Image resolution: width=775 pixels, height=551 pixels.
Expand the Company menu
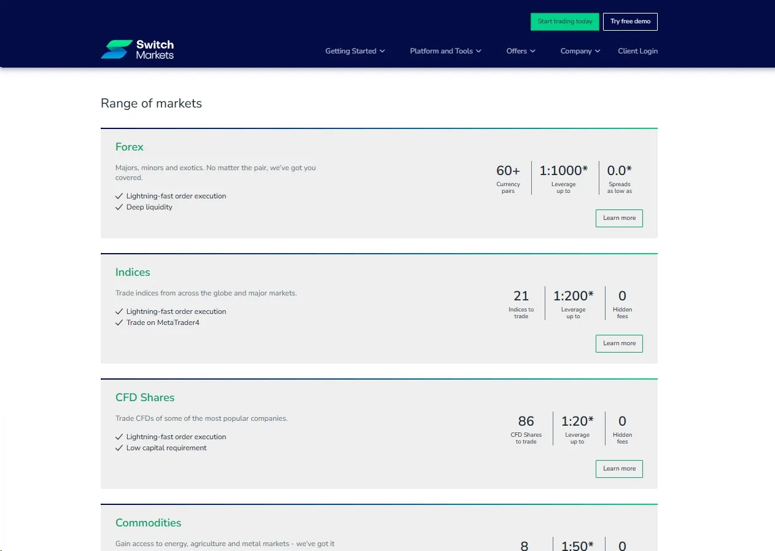tap(580, 51)
